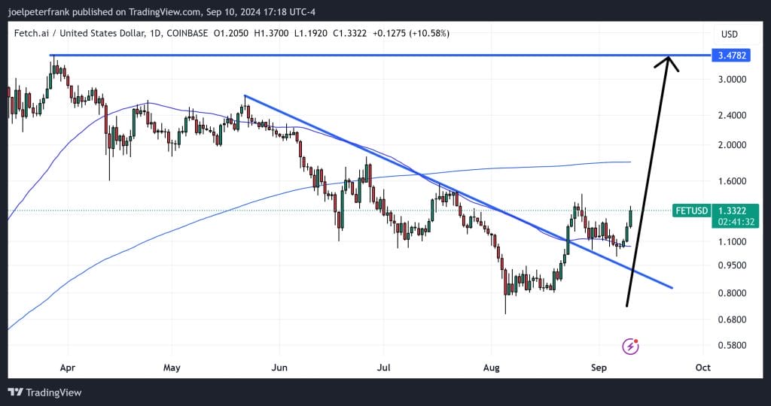Click the Jul label on time axis
The width and height of the screenshot is (771, 406).
(384, 368)
